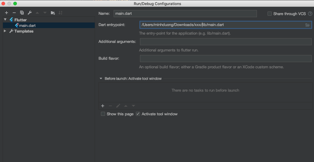Viewport: 314px width, 162px height.
Task: Focus the Additional arguments field
Action: (226, 42)
